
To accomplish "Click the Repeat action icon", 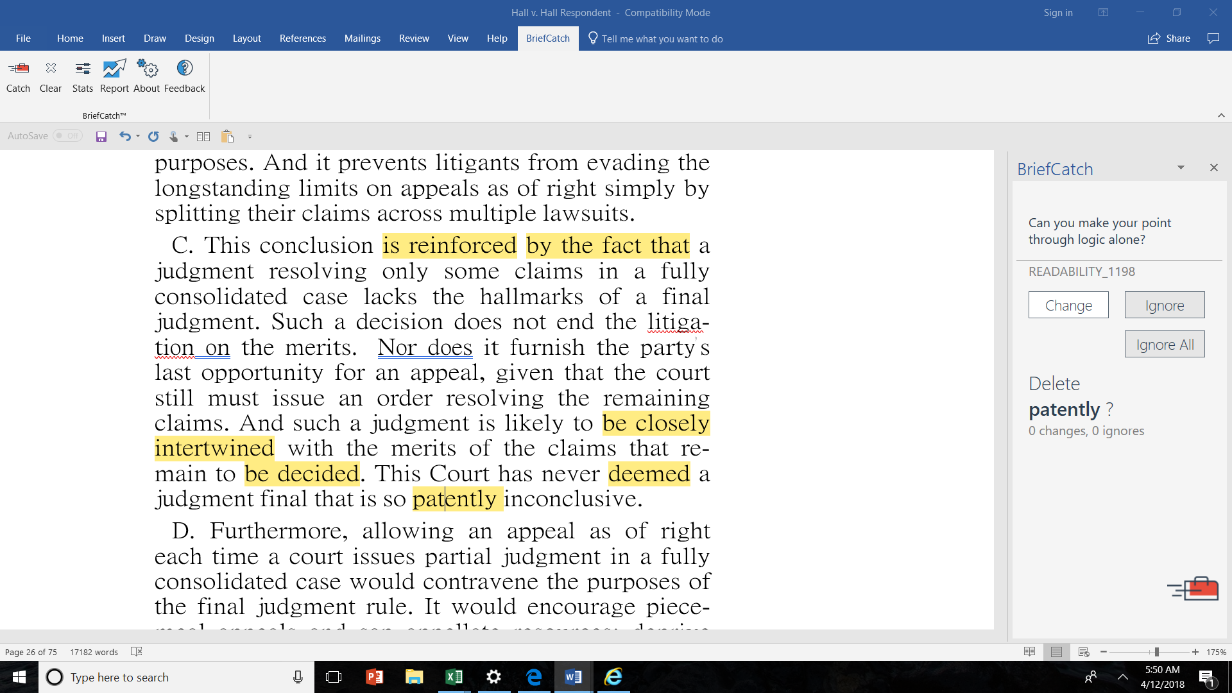I will pyautogui.click(x=153, y=137).
